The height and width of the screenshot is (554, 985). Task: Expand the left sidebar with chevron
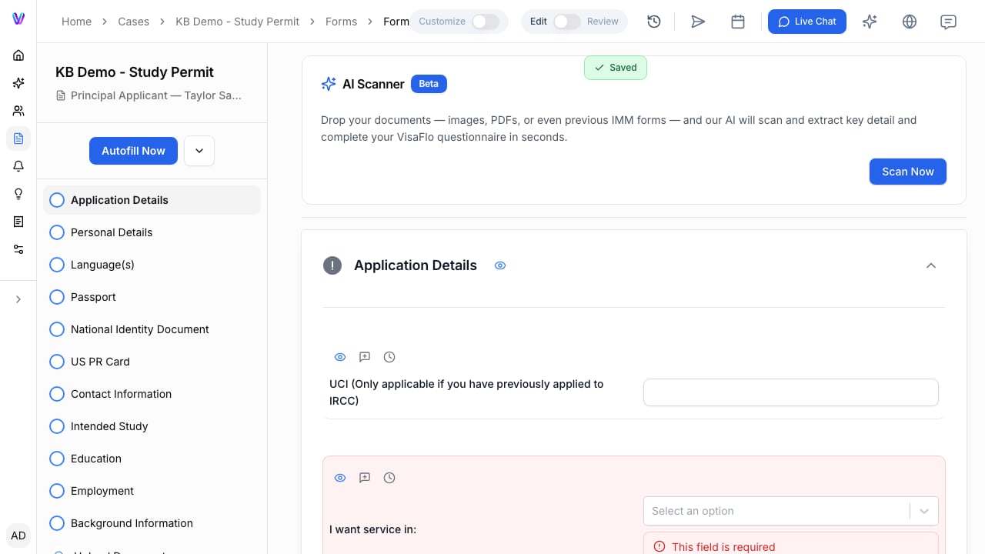click(18, 299)
